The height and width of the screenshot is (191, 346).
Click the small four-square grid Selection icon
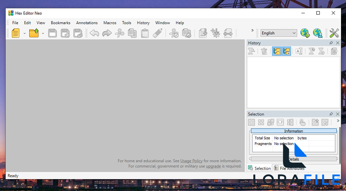coord(261,122)
